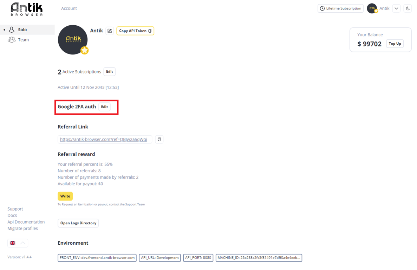Open Docs link in sidebar
Viewport: 417px width, 270px height.
pos(12,216)
